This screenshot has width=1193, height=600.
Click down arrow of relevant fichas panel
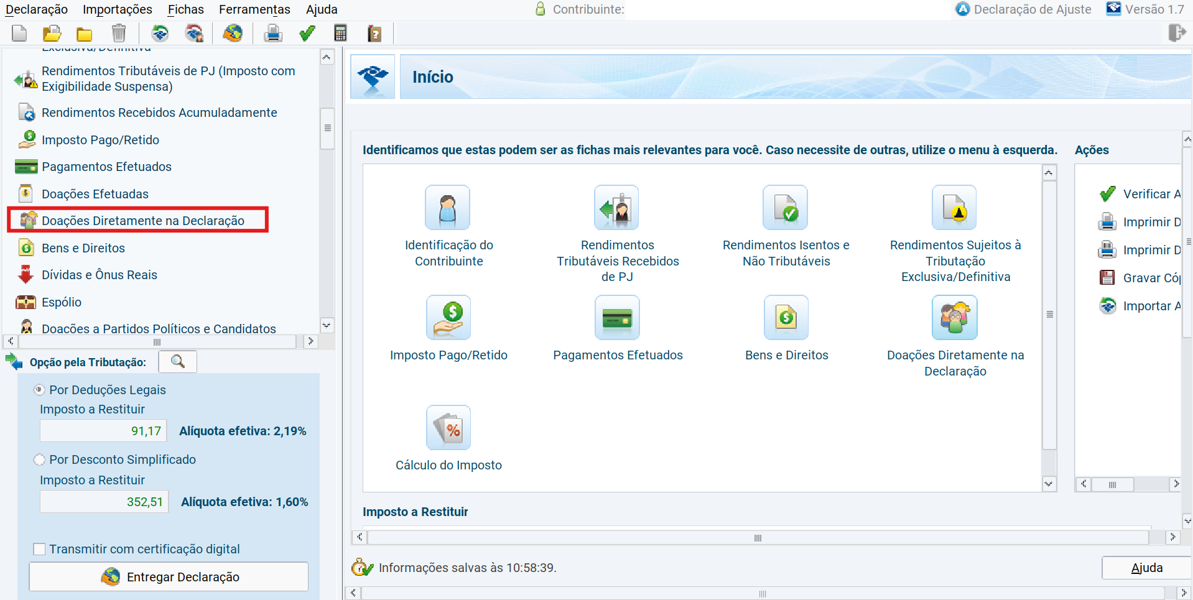click(1049, 484)
